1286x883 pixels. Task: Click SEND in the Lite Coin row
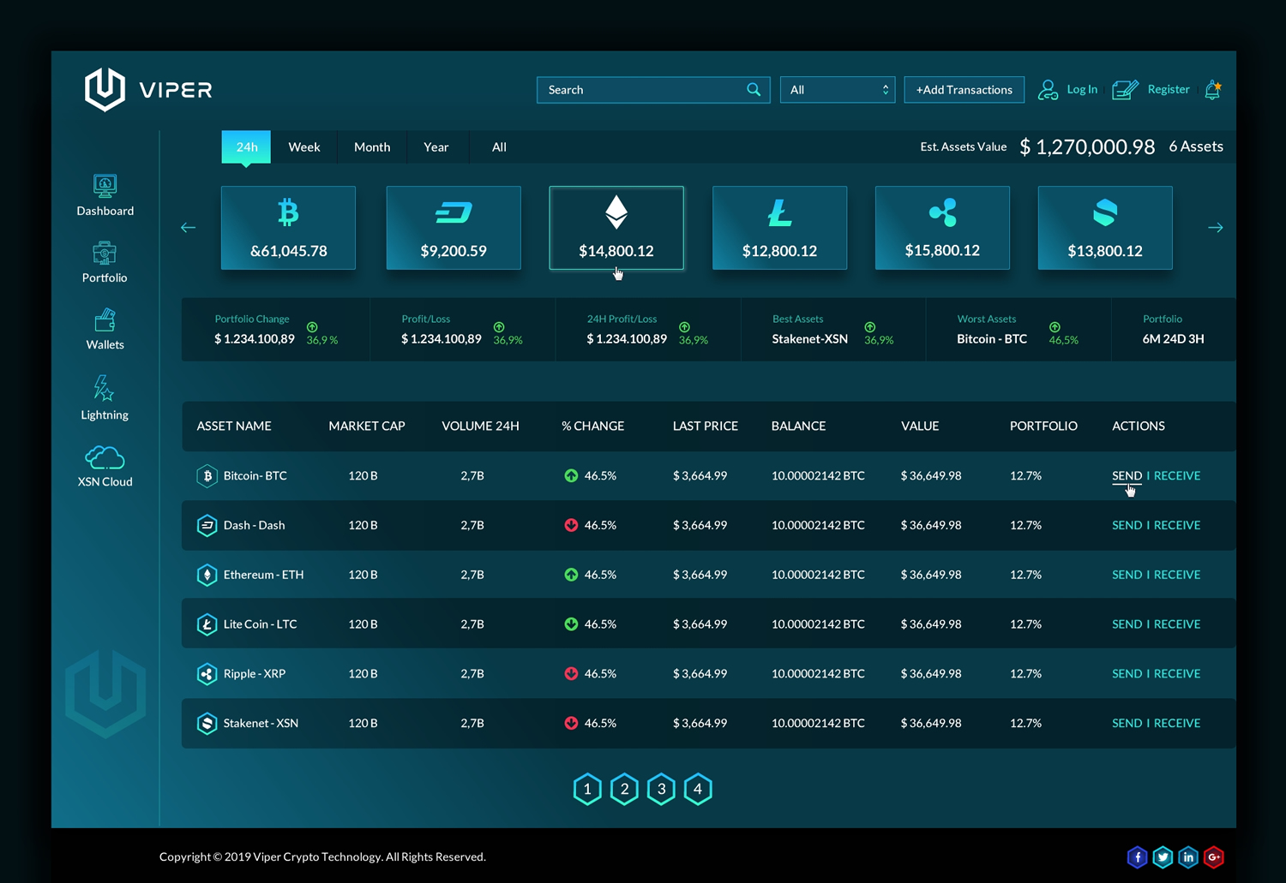1127,624
